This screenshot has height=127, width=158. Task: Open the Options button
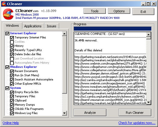pyautogui.click(x=119, y=11)
